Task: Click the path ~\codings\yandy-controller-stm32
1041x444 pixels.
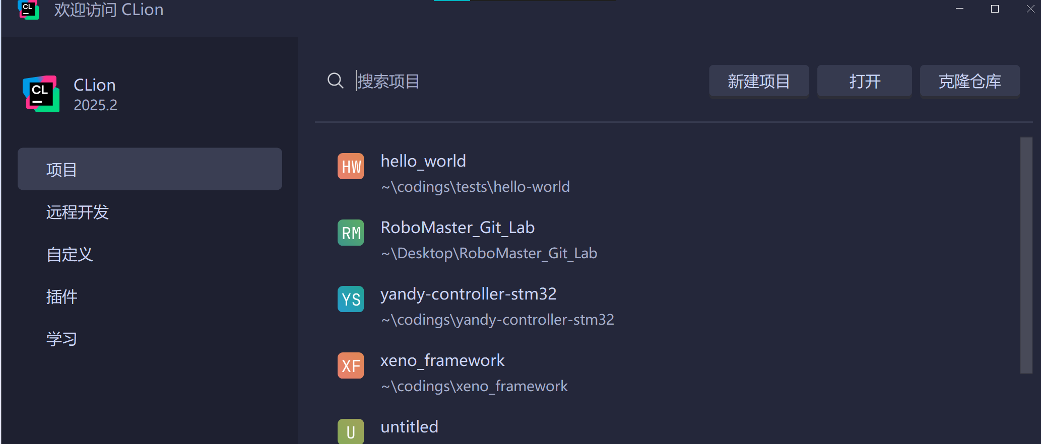Action: pyautogui.click(x=498, y=320)
